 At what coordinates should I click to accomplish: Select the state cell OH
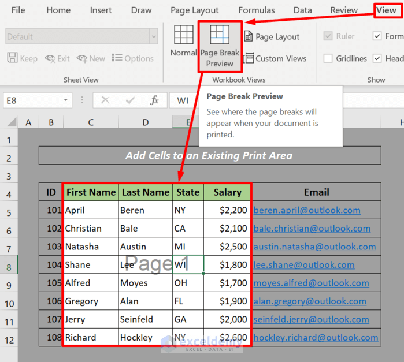click(188, 283)
